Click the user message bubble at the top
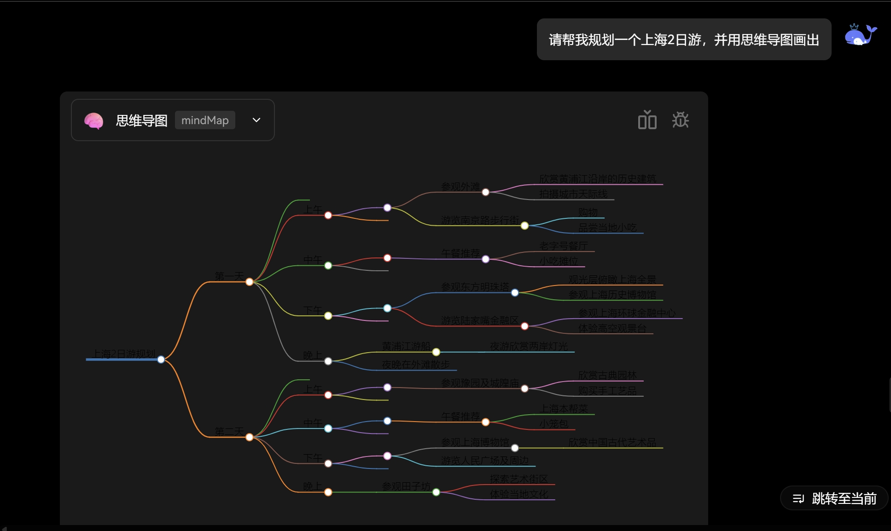 click(x=683, y=40)
